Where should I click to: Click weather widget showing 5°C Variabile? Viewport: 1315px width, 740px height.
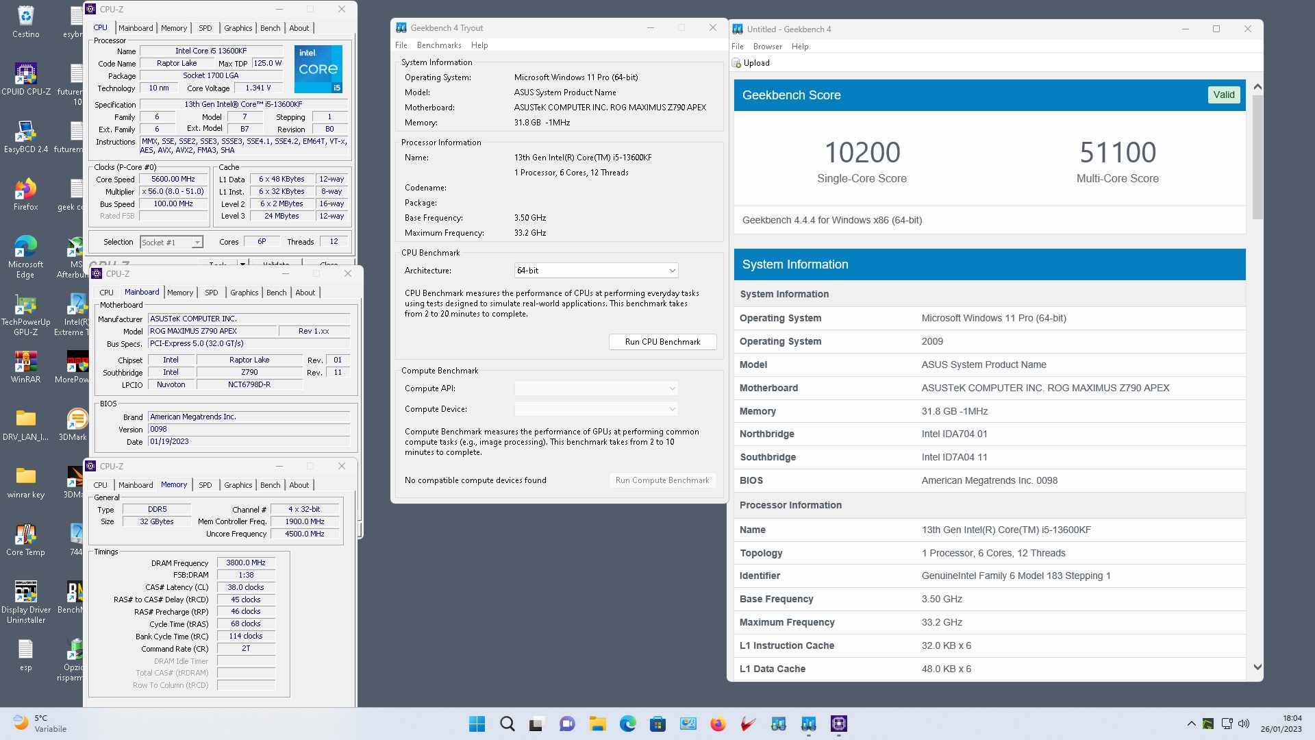point(40,724)
